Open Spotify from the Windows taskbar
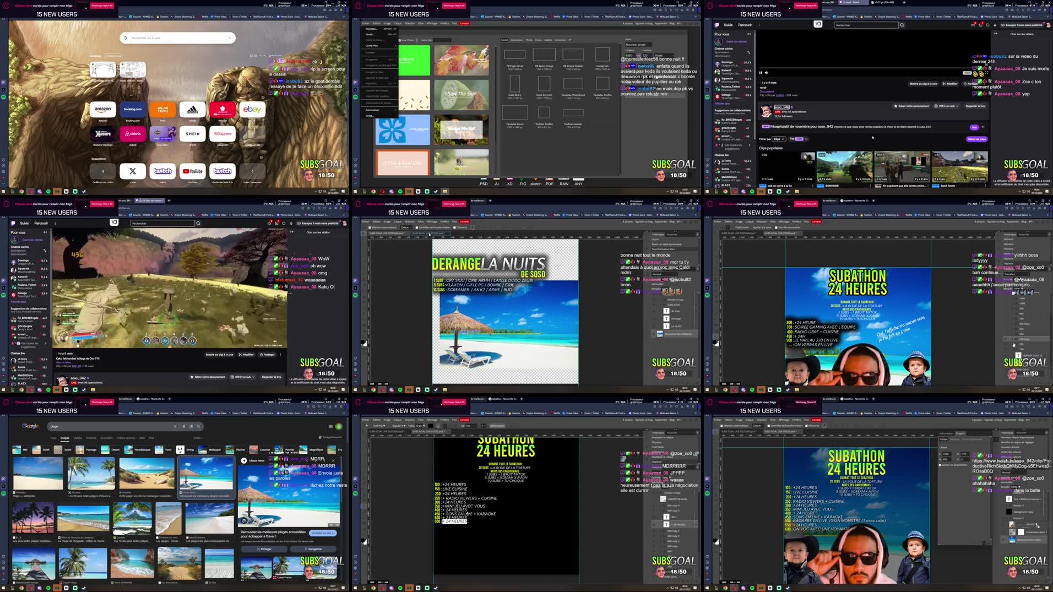The height and width of the screenshot is (592, 1053). tap(48, 587)
